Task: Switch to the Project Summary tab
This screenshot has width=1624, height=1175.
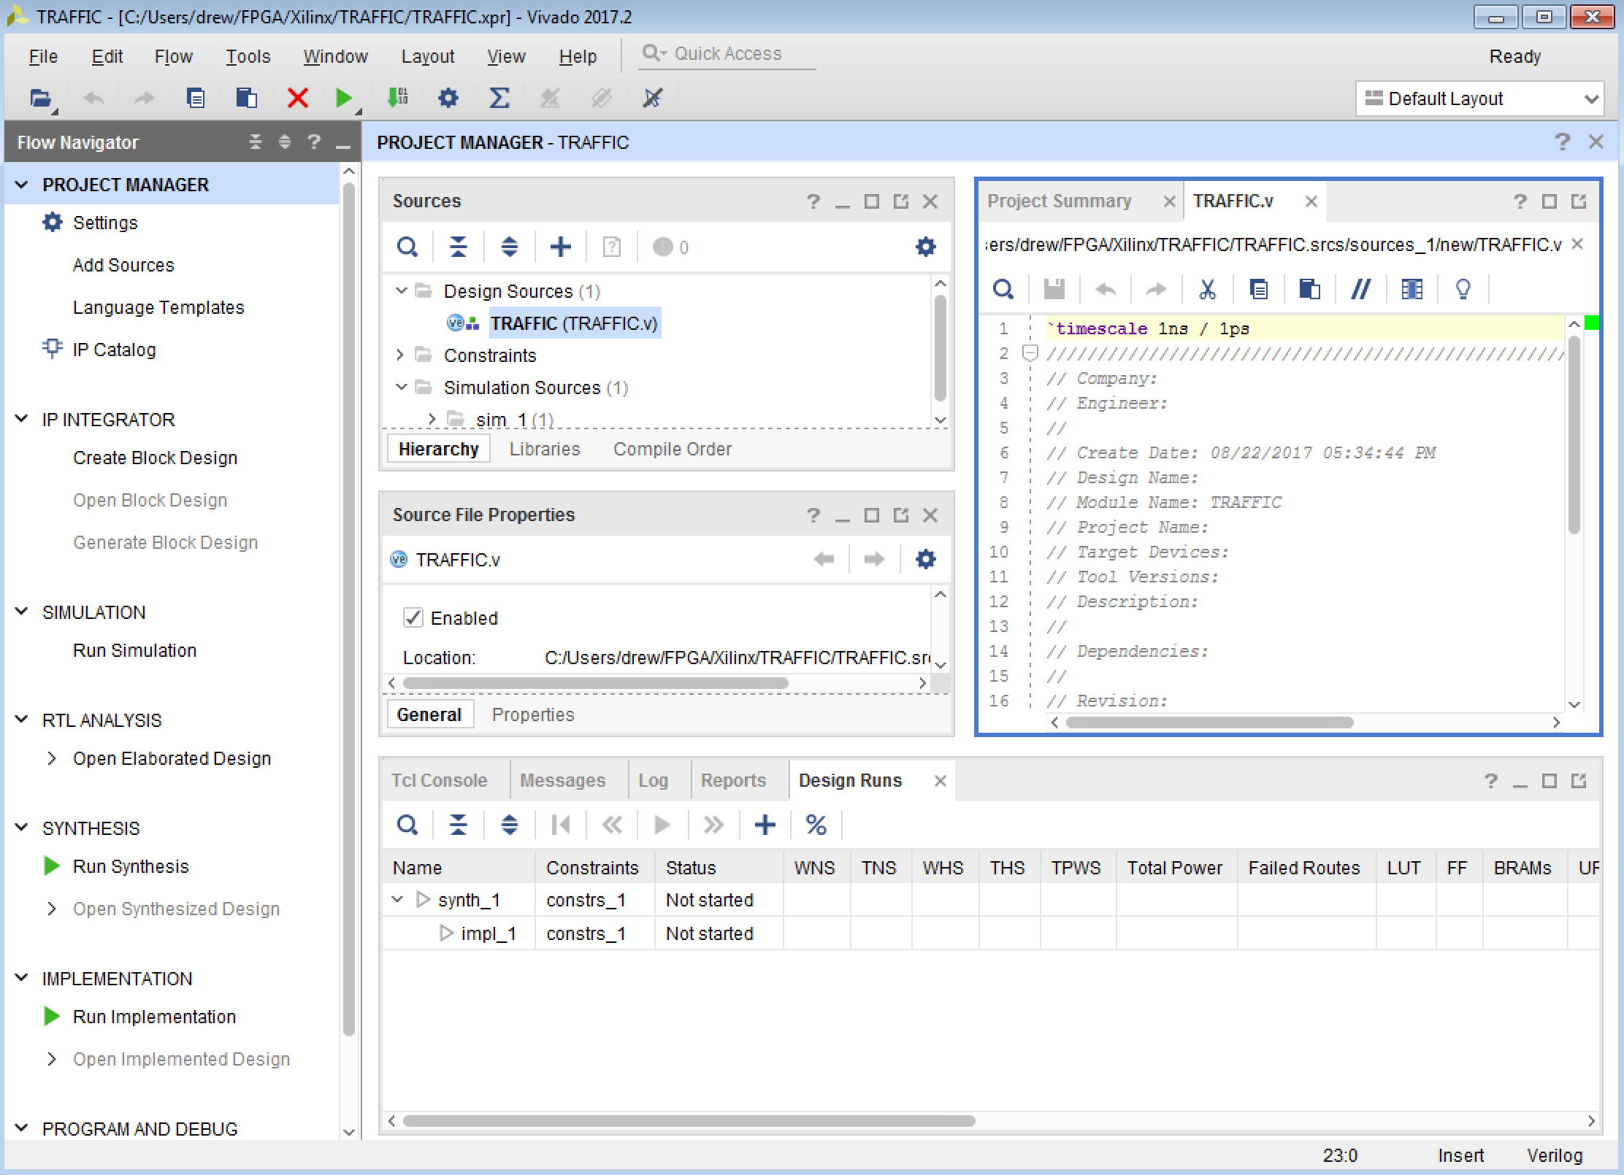Action: (1059, 201)
